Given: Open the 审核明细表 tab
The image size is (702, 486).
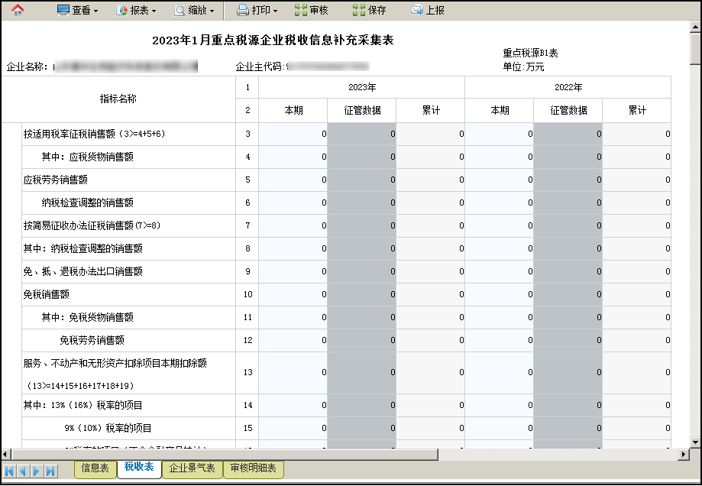Looking at the screenshot, I should [x=254, y=468].
